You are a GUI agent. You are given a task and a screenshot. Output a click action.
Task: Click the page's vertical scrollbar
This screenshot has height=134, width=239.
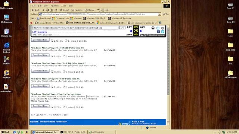[x=168, y=75]
